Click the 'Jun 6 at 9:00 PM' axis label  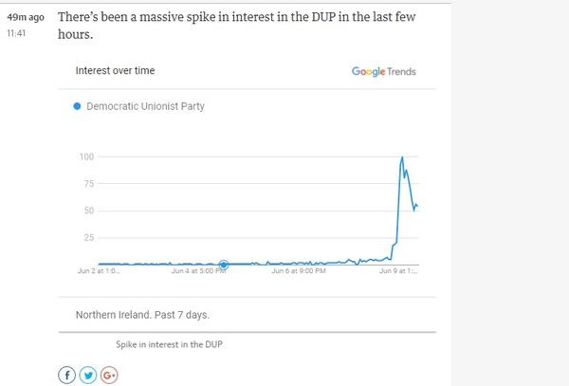[x=300, y=271]
